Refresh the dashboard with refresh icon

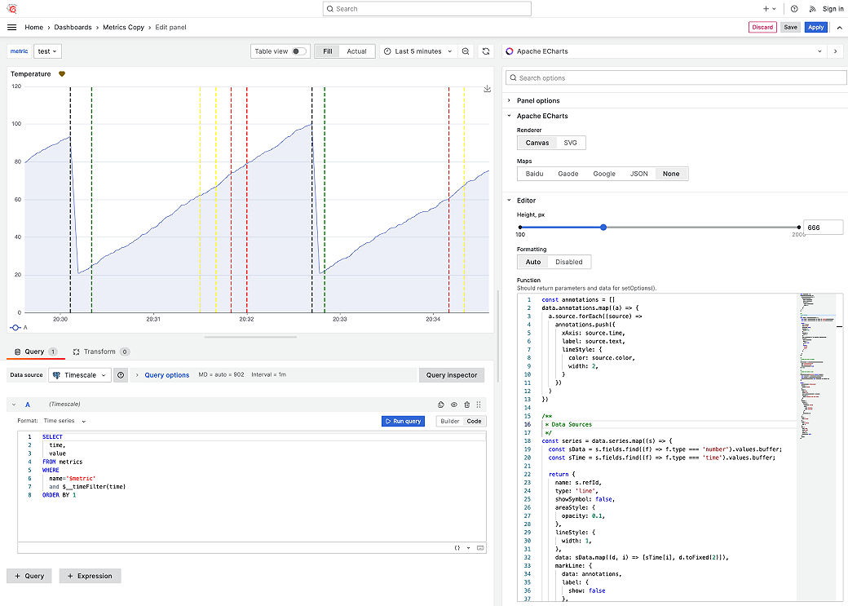(x=486, y=51)
